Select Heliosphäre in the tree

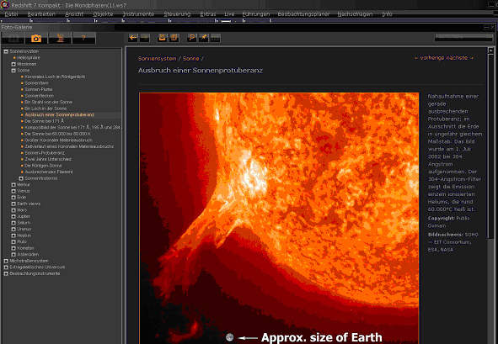click(x=29, y=58)
